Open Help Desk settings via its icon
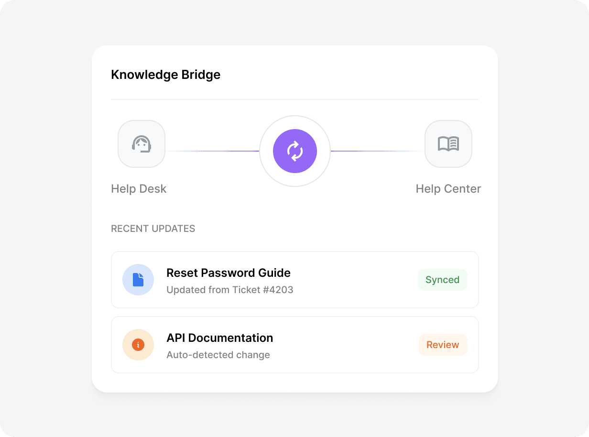589x437 pixels. tap(142, 144)
